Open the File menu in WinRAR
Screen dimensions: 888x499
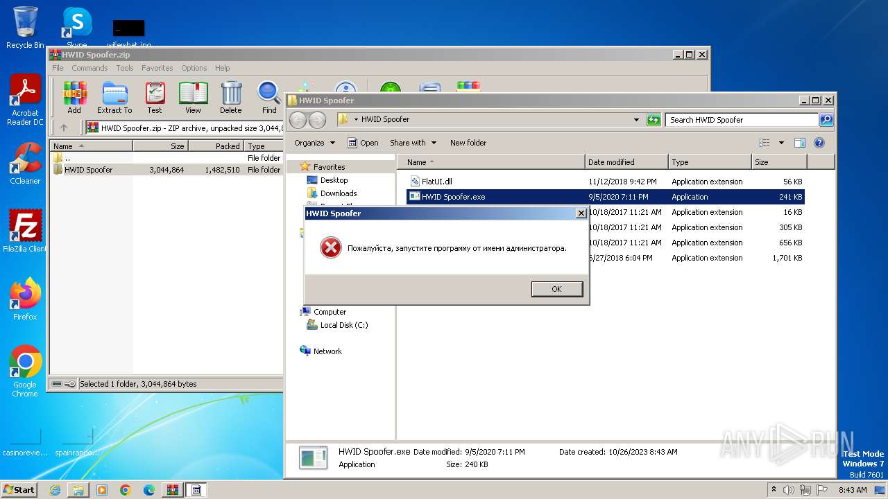click(x=58, y=68)
